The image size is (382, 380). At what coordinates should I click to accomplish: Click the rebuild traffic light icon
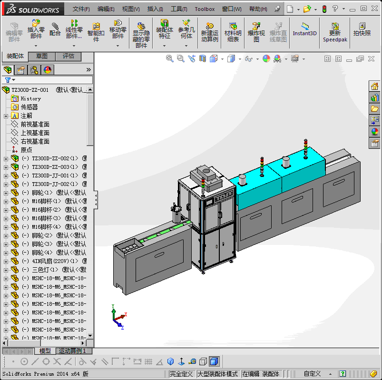(324, 9)
